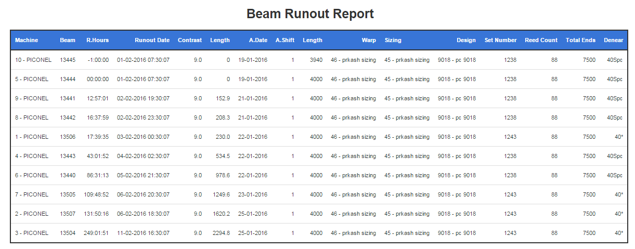Screen dimensions: 635x249
Task: Select the 10 - PICONEL machine row
Action: click(319, 60)
